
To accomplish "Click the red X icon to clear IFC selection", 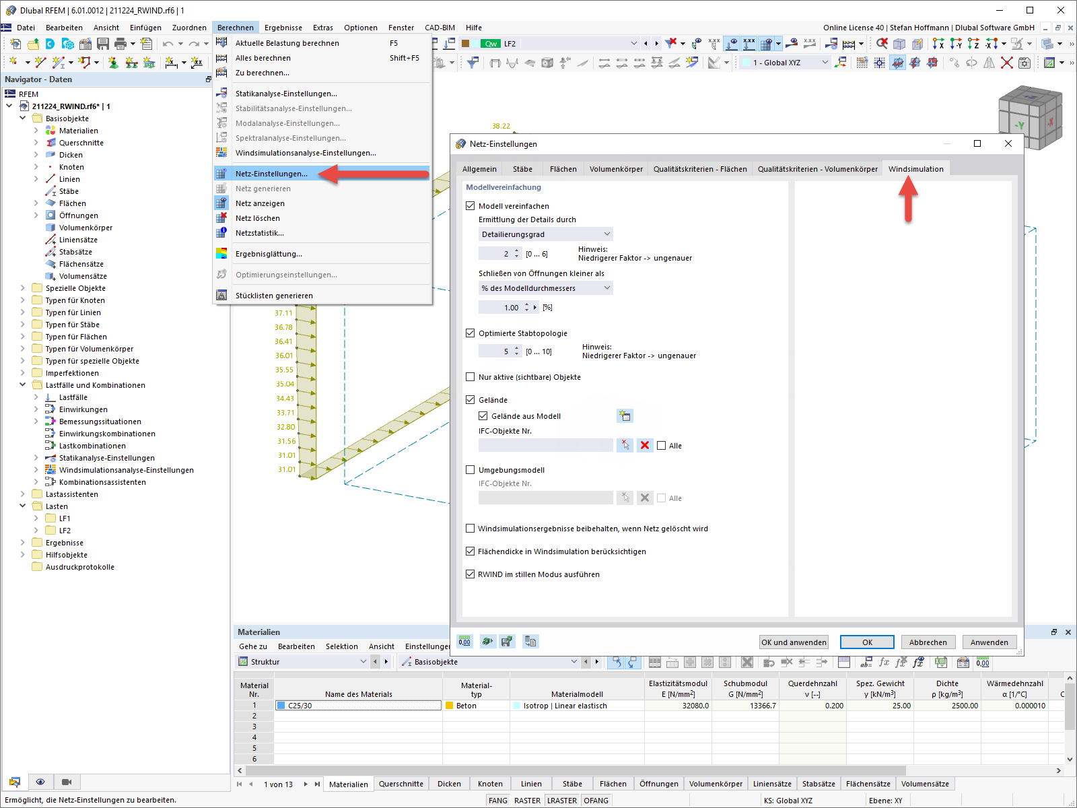I will [x=644, y=445].
